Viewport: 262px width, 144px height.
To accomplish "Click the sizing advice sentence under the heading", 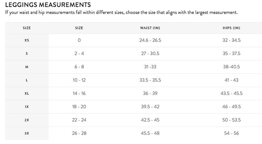I will pos(121,13).
